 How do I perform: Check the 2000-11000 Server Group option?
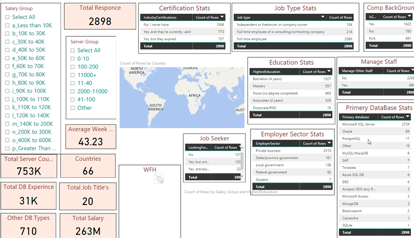pos(73,91)
